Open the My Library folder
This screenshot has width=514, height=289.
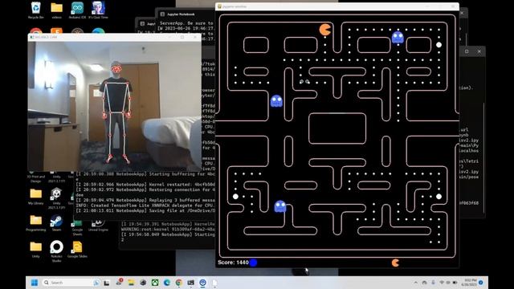(x=35, y=196)
